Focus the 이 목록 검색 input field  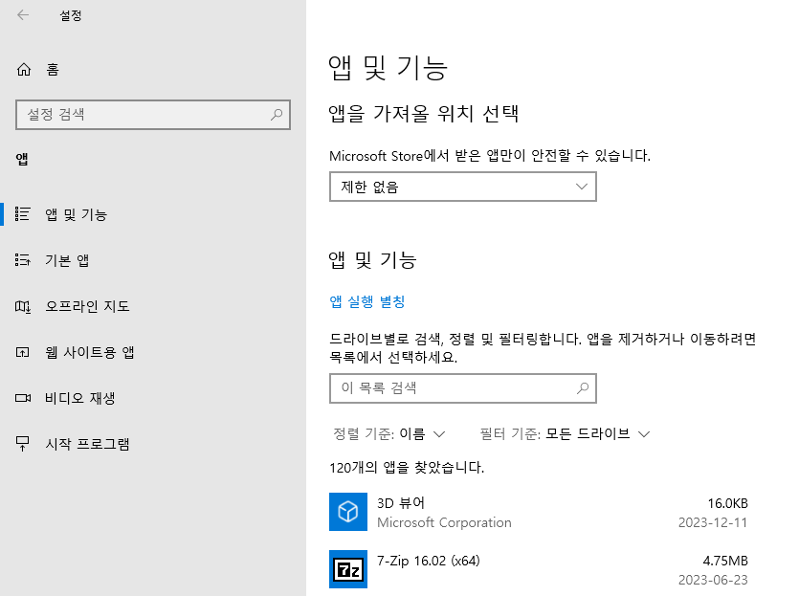pos(463,388)
